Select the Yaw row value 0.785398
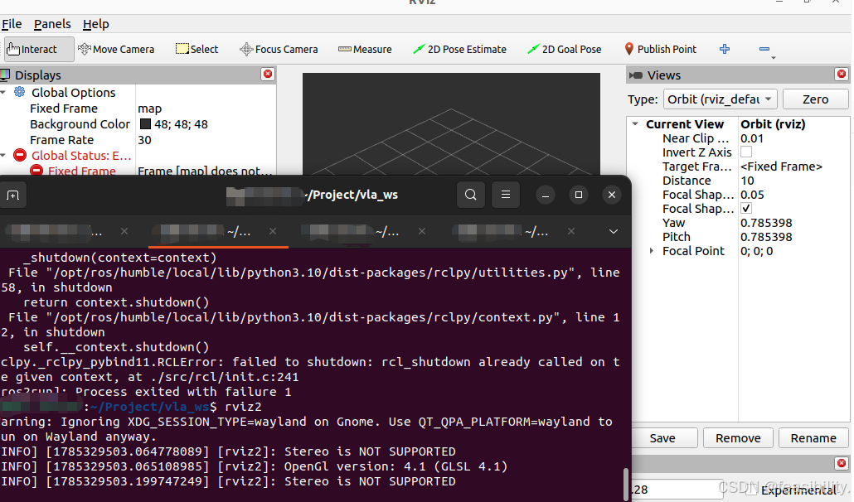Screen dimensions: 854x502 point(766,223)
